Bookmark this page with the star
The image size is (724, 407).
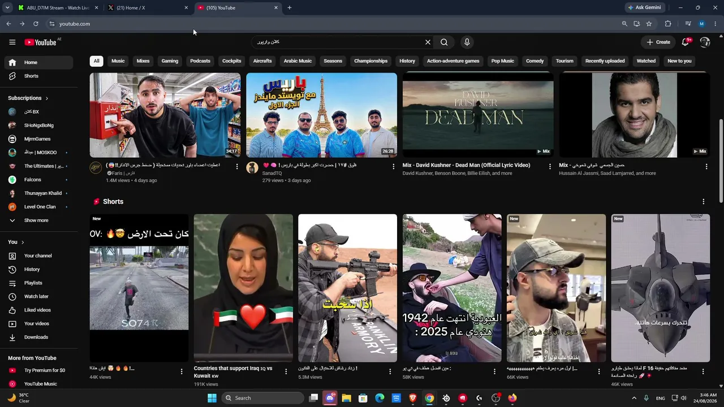tap(649, 24)
